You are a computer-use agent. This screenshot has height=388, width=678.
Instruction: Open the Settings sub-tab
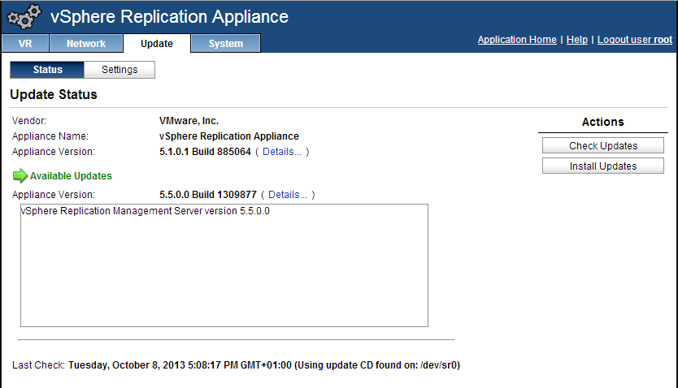[x=120, y=70]
